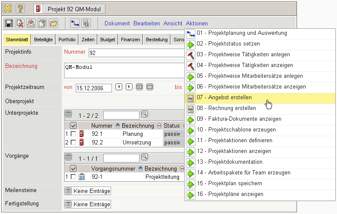Screen dimensions: 337x214
Task: Click the magnifier icon in Unterprojekte search
Action: [x=145, y=114]
